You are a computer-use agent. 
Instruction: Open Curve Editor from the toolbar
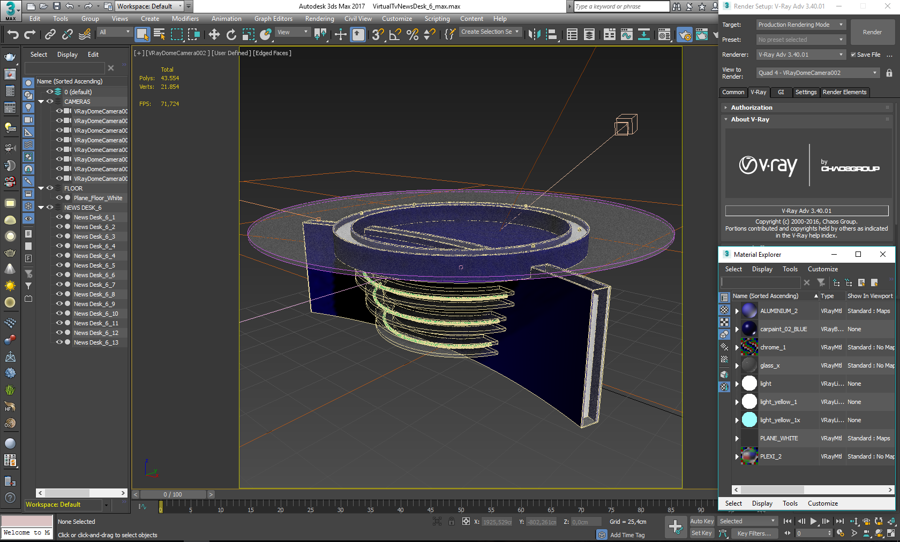(x=626, y=35)
